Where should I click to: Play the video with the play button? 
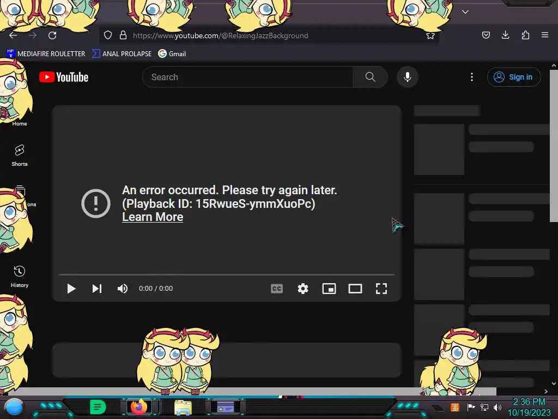pyautogui.click(x=71, y=289)
